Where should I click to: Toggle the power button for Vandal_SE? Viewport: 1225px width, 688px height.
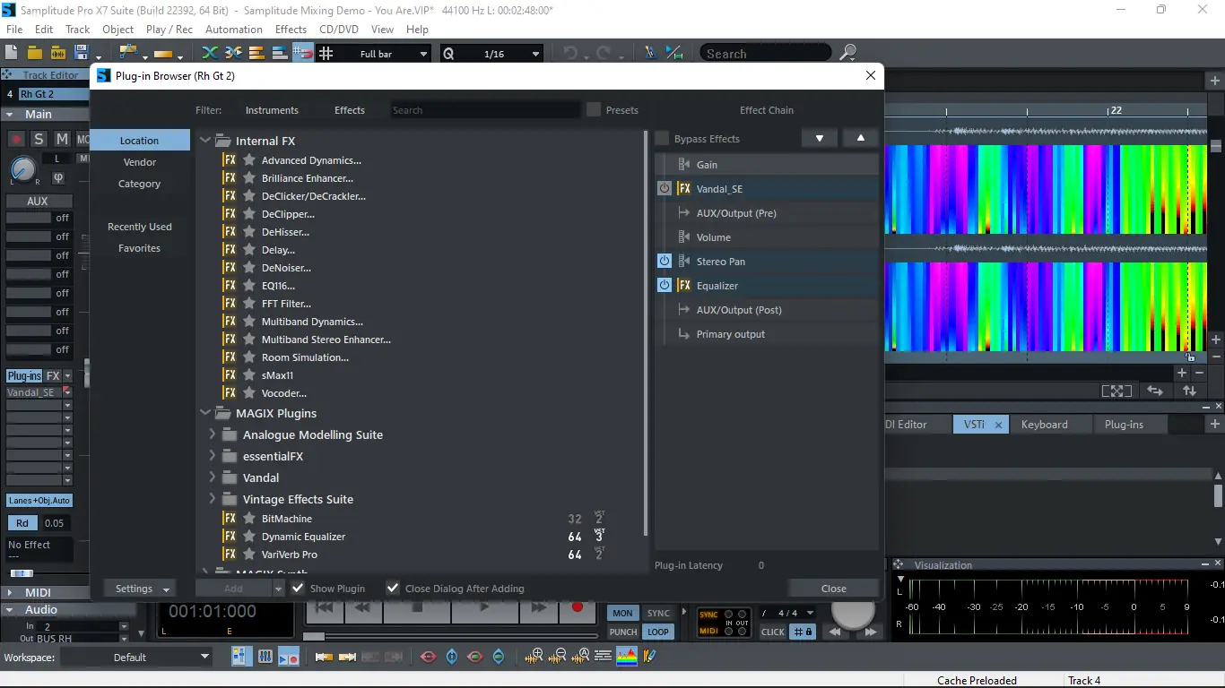click(x=665, y=189)
